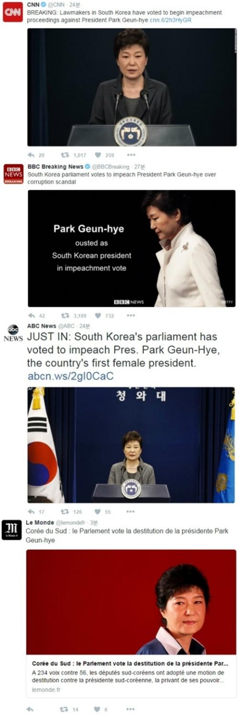Open more options on CNN tweet
The height and width of the screenshot is (716, 239).
pos(131,155)
